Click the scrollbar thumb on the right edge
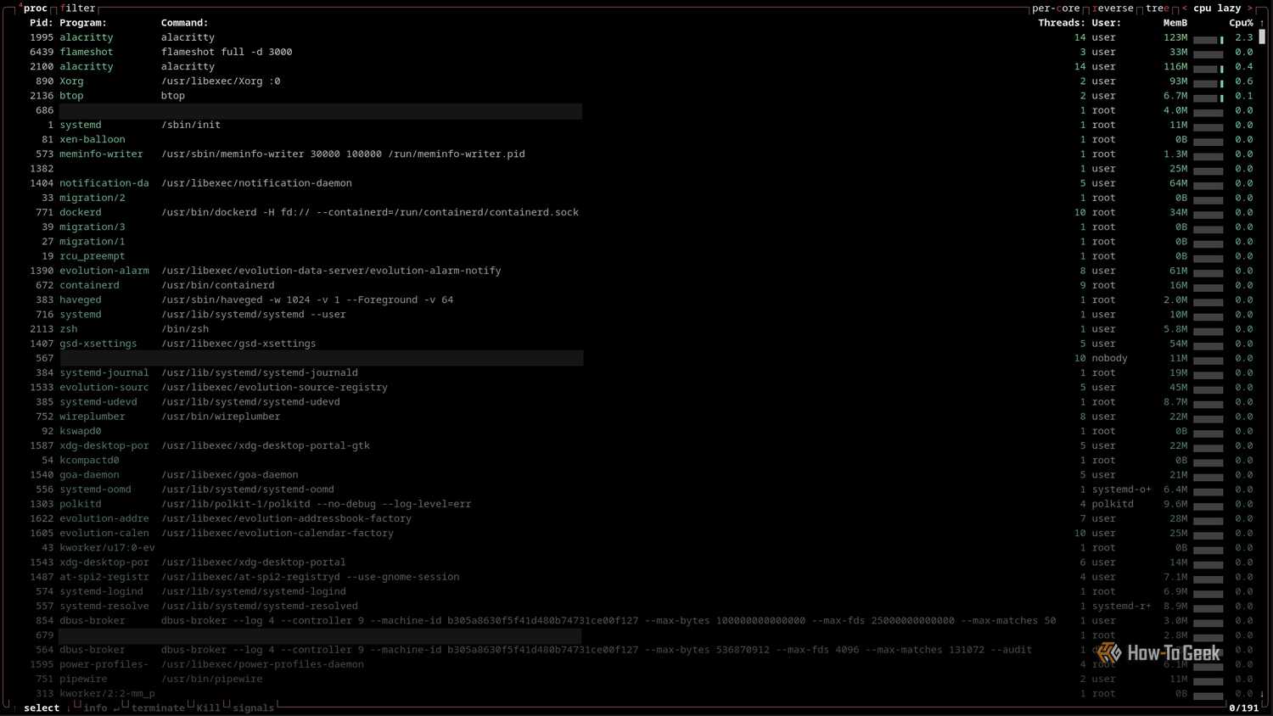 [1262, 36]
